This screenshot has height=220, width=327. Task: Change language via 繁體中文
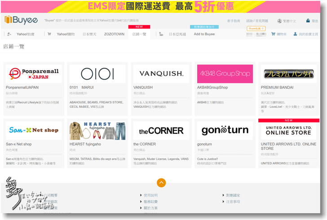click(x=289, y=21)
